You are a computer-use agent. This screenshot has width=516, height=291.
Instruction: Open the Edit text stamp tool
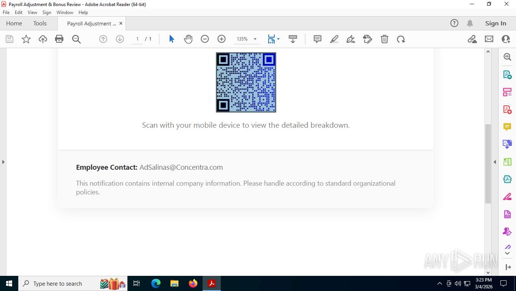(368, 39)
